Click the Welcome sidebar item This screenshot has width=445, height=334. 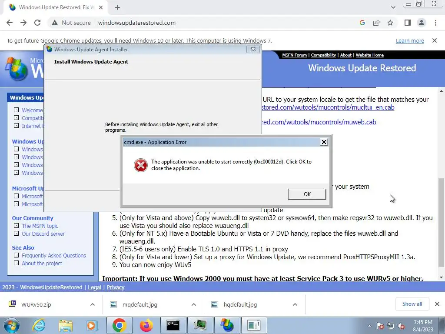point(32,110)
